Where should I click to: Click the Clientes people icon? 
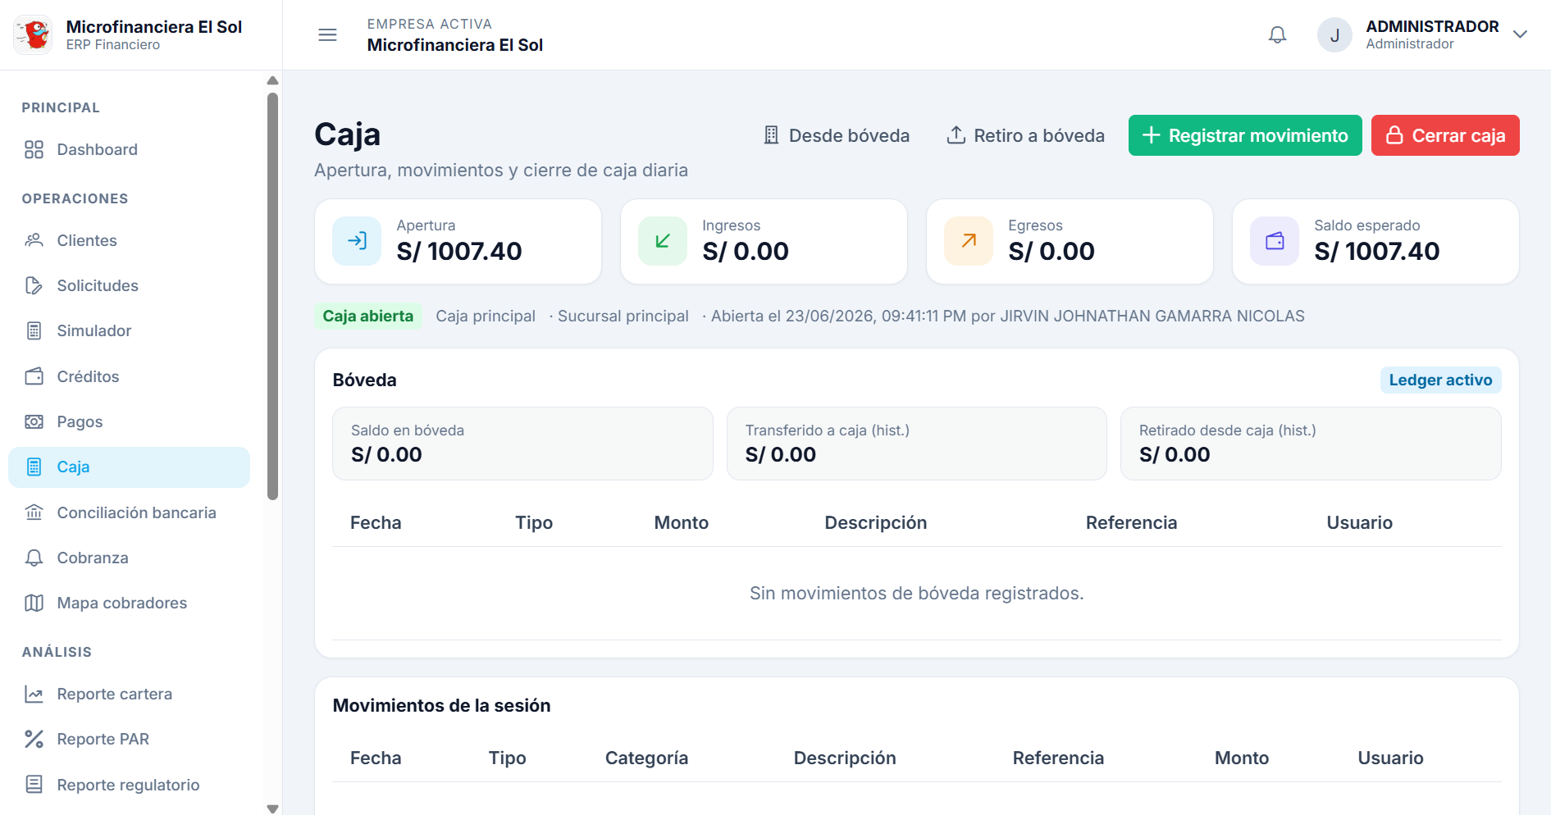point(34,240)
